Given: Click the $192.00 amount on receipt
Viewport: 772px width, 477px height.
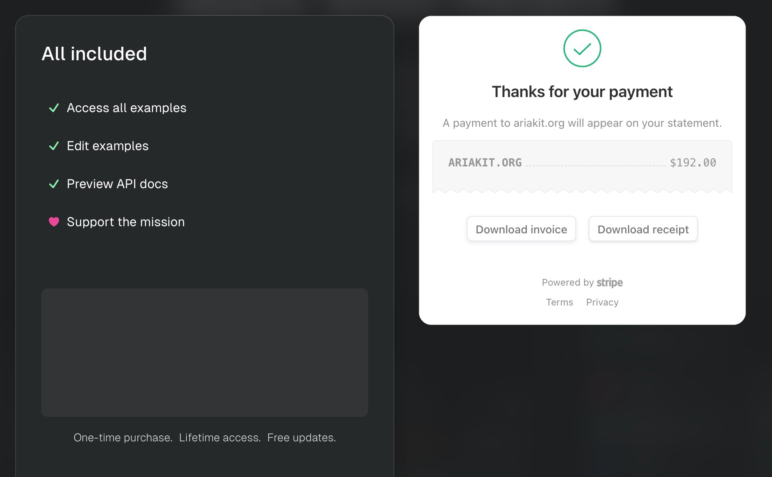Looking at the screenshot, I should [x=693, y=162].
